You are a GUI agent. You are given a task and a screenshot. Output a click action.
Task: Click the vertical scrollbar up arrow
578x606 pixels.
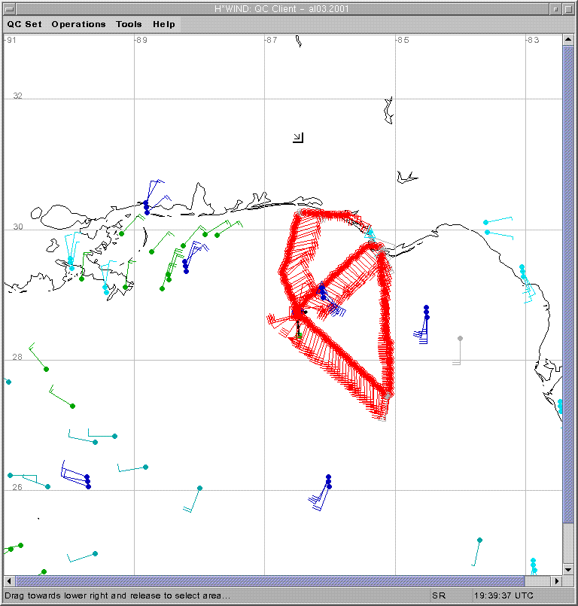pyautogui.click(x=568, y=40)
